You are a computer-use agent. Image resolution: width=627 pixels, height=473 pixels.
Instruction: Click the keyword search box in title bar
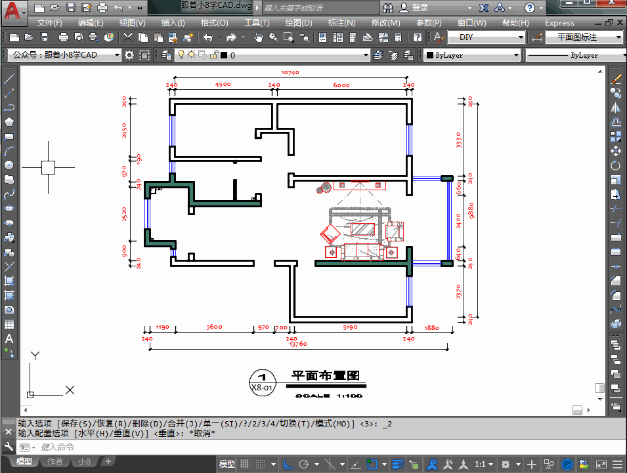click(x=320, y=8)
